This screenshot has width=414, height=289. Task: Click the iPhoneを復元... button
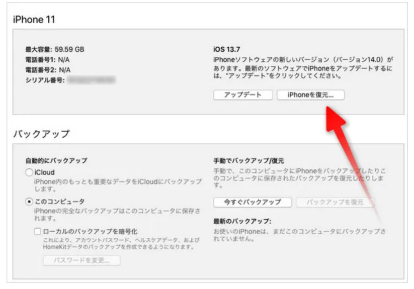click(x=310, y=95)
